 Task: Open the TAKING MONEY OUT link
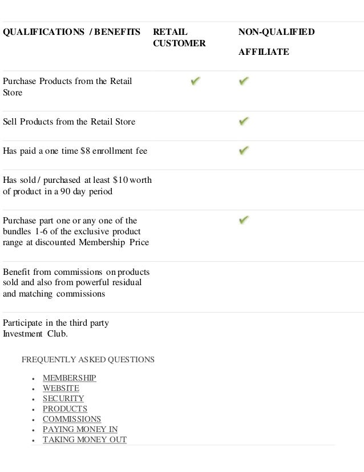click(84, 439)
